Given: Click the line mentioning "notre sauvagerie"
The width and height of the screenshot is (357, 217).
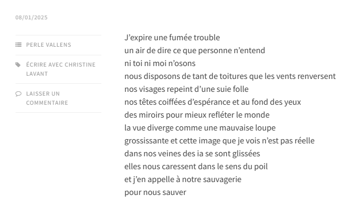Looking at the screenshot, I should 183,179.
